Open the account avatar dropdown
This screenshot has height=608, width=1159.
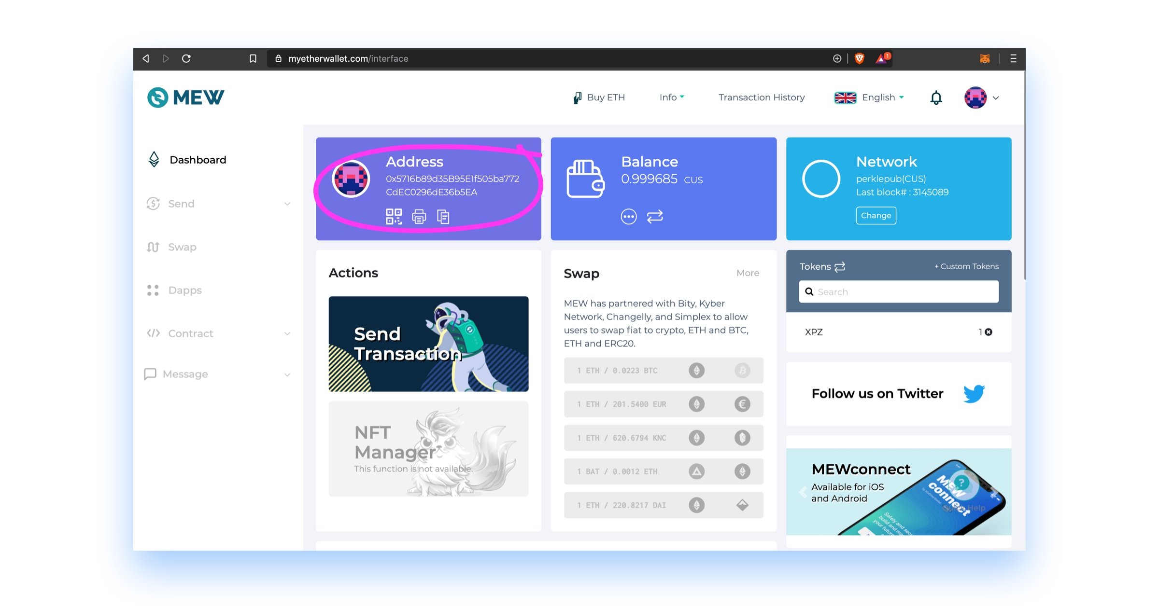981,97
